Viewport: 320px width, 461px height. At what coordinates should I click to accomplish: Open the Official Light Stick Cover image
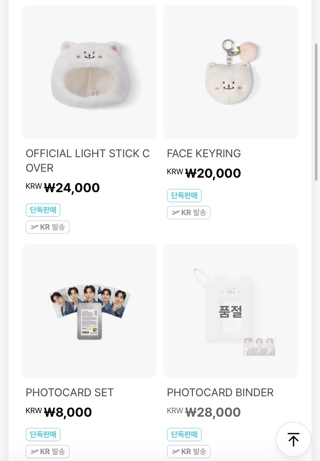point(89,72)
